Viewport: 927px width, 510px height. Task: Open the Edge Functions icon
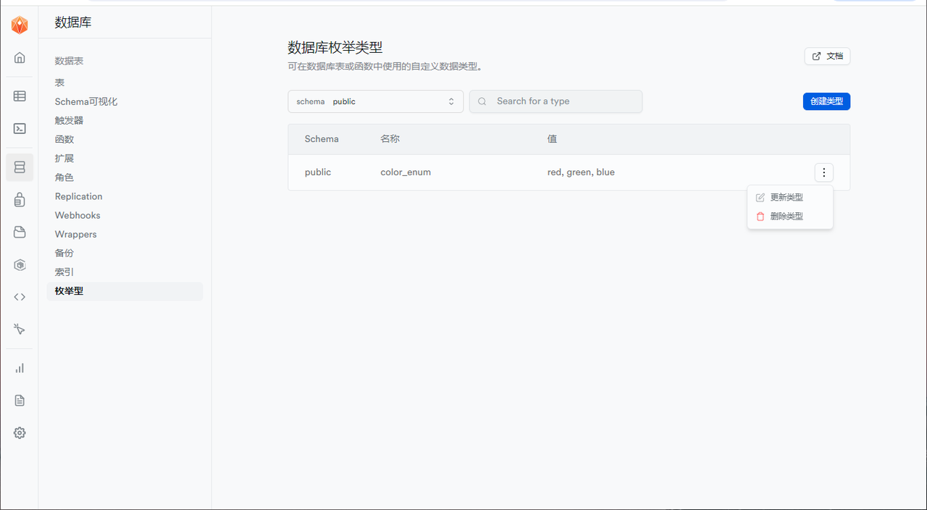20,264
